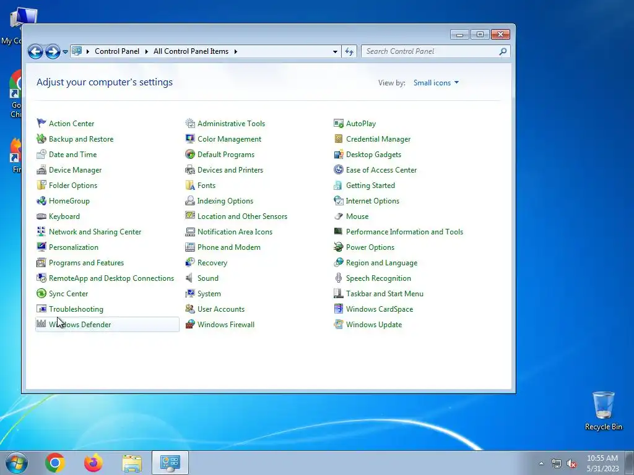Click the Start button orb
The width and height of the screenshot is (634, 475).
17,463
